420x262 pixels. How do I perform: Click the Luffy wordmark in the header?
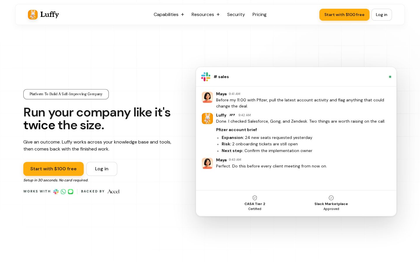tap(50, 15)
